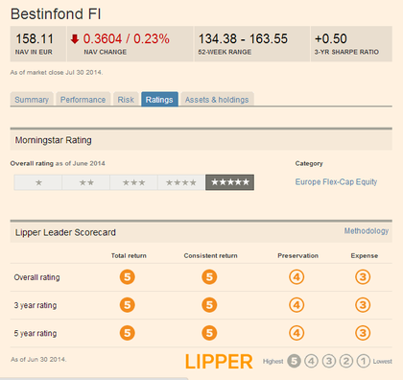
Task: Switch to the Performance tab
Action: coord(83,100)
